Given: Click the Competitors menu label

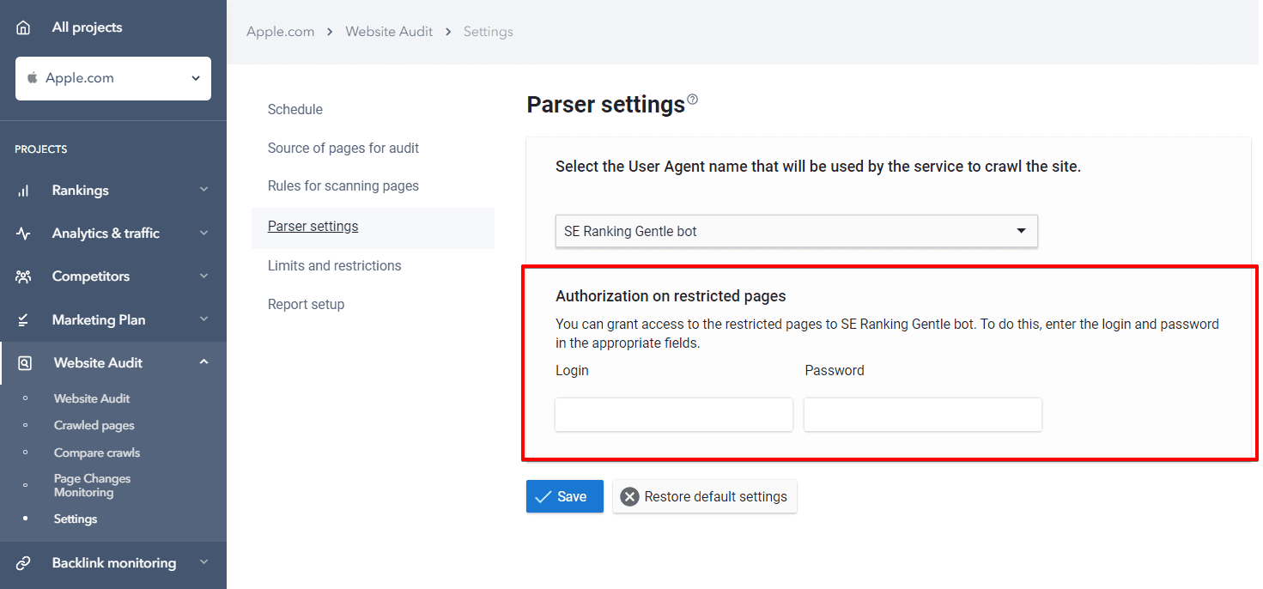Looking at the screenshot, I should click(91, 276).
